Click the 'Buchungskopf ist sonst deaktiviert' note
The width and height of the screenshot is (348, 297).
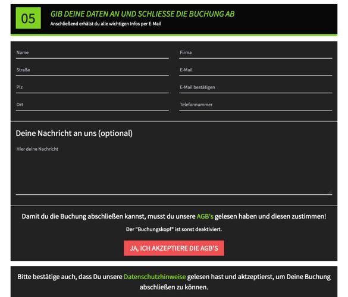(x=174, y=229)
